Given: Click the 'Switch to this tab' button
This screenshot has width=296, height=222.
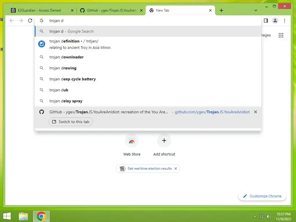Looking at the screenshot, I should tap(71, 122).
